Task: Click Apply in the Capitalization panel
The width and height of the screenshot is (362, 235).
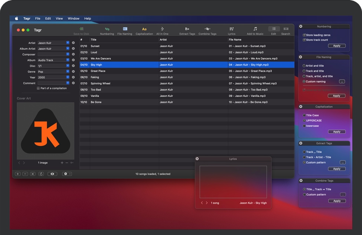Action: tap(337, 132)
